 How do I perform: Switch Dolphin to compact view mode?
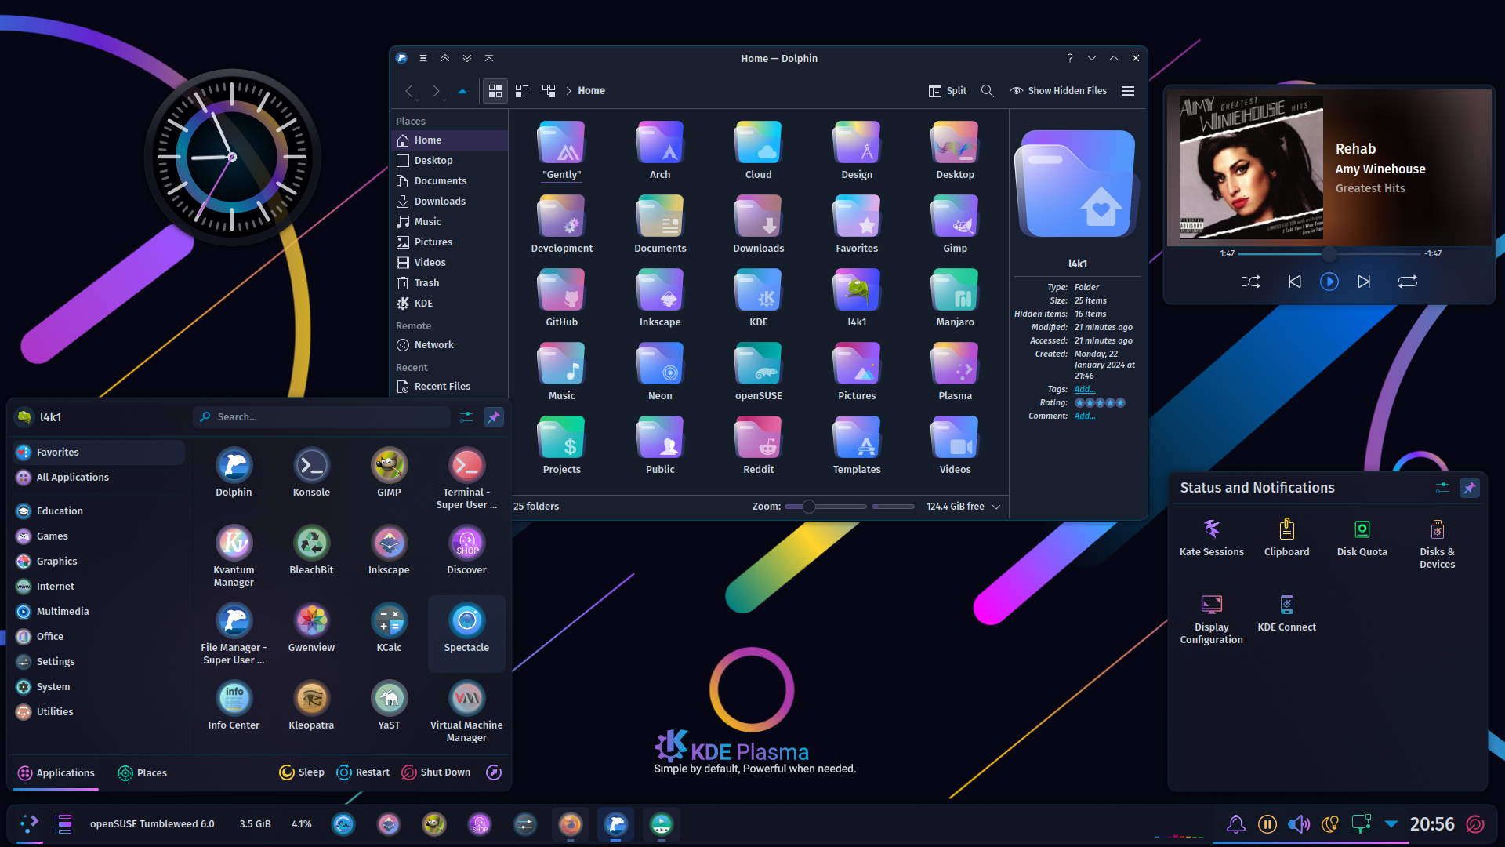coord(522,91)
